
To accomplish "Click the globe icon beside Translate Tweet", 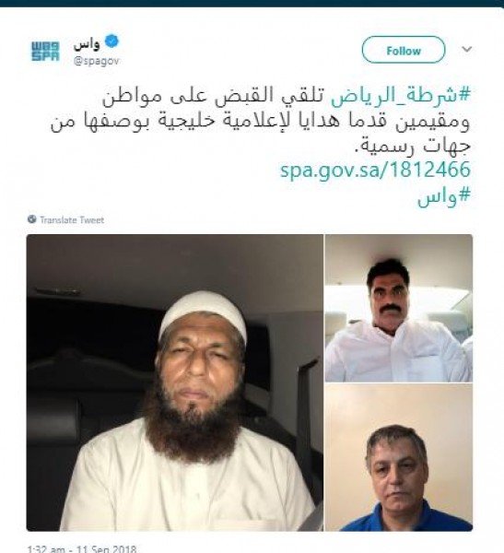I will point(31,219).
